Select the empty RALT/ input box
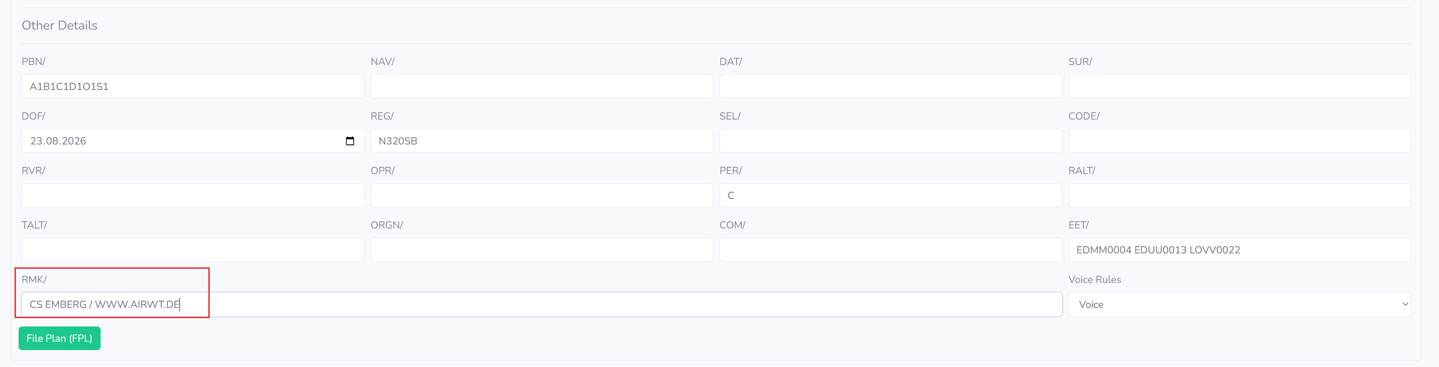This screenshot has height=367, width=1439. (1239, 196)
